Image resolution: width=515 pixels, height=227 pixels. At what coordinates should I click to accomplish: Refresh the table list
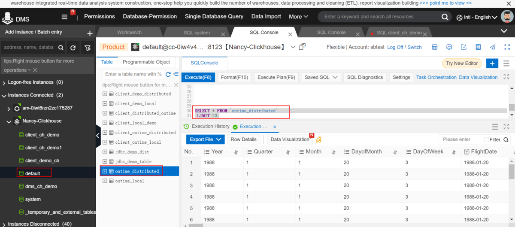[168, 74]
